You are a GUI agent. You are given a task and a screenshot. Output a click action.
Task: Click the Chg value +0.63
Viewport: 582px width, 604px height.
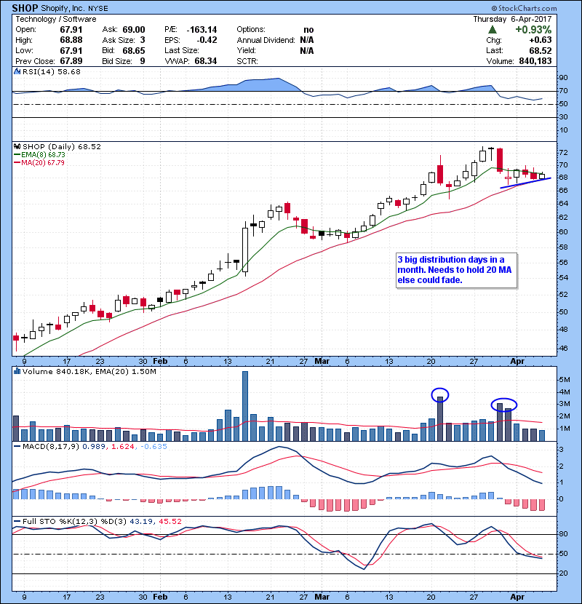pyautogui.click(x=541, y=40)
